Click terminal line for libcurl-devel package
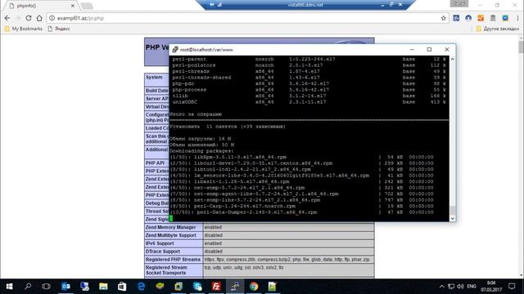The width and height of the screenshot is (524, 294). coord(301,163)
